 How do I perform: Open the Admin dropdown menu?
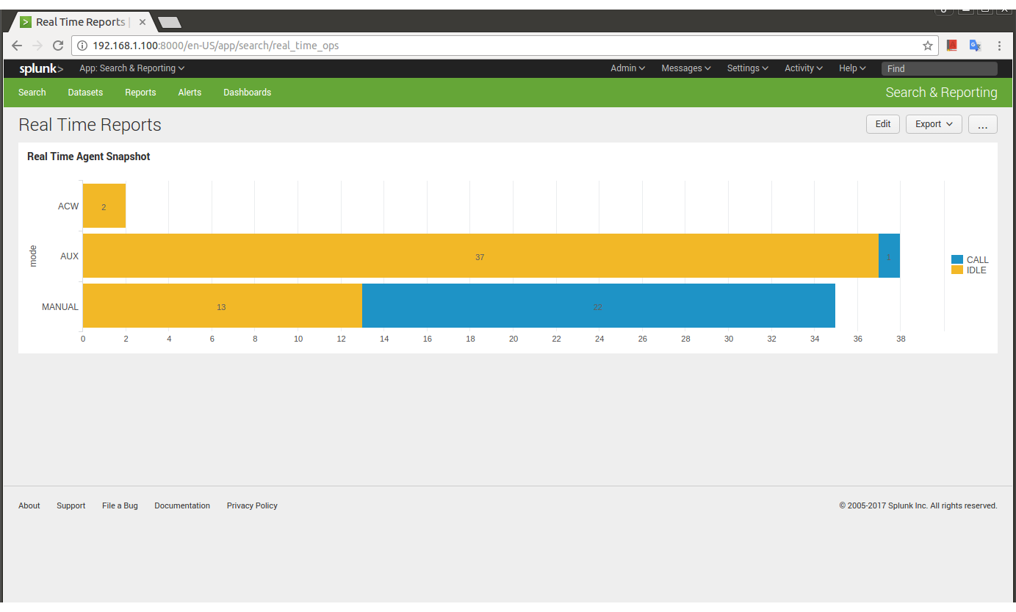(627, 68)
